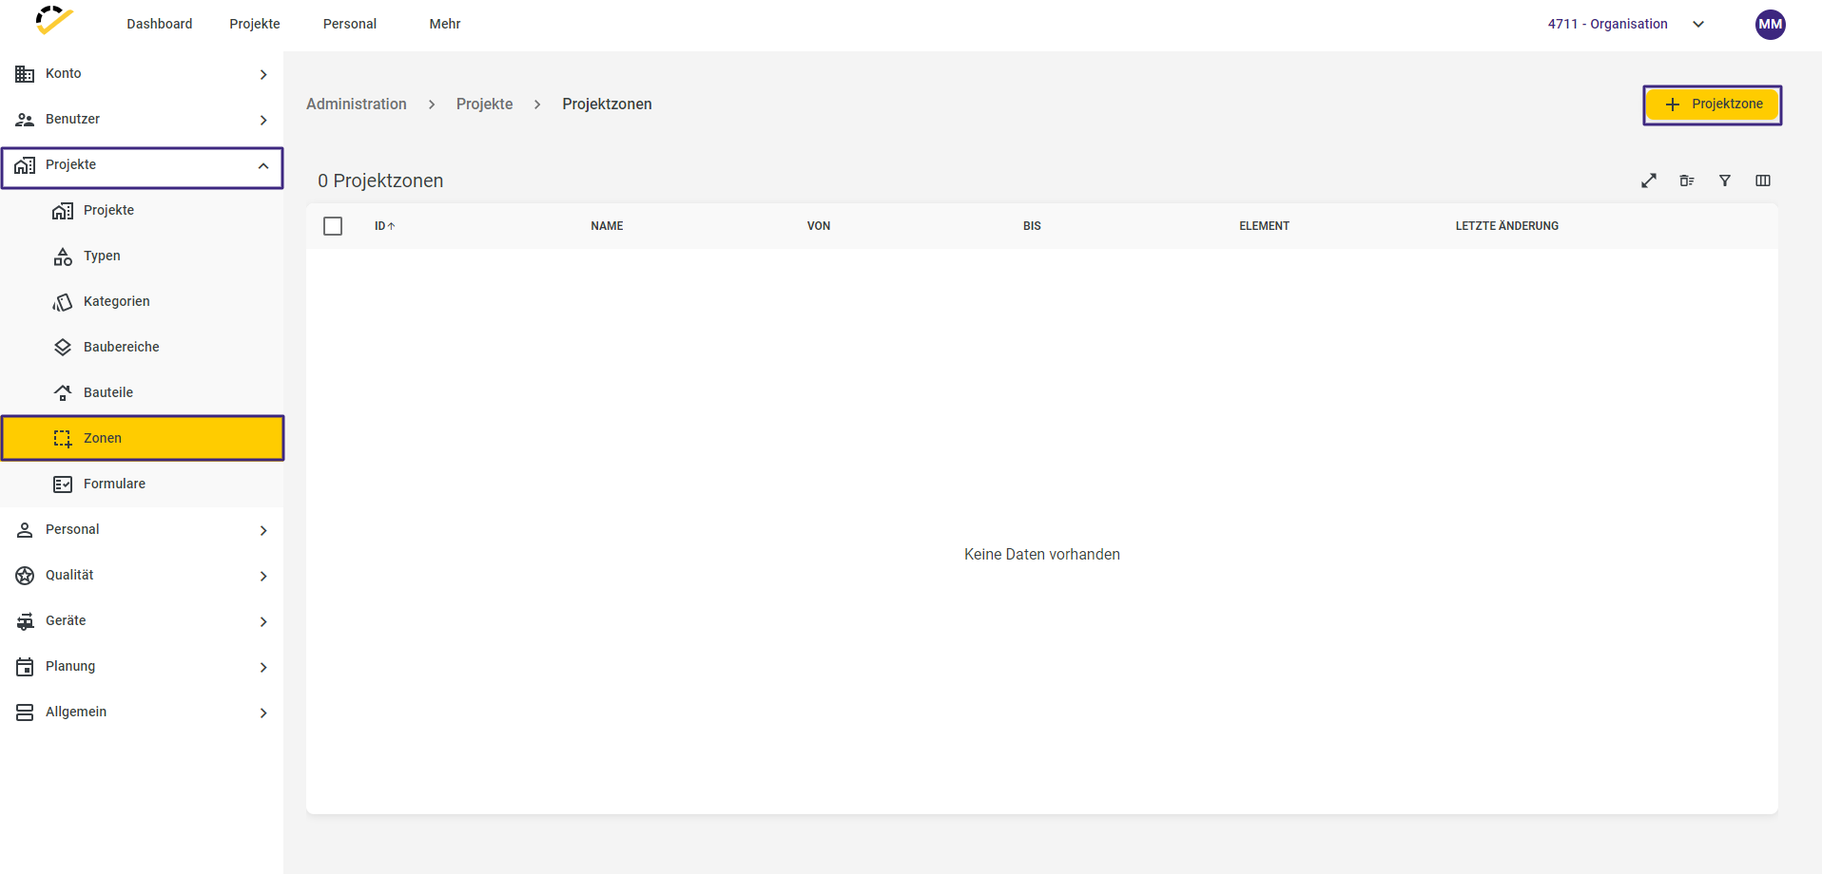Open the 4711 - Organisation dropdown
The image size is (1822, 874).
(x=1625, y=25)
